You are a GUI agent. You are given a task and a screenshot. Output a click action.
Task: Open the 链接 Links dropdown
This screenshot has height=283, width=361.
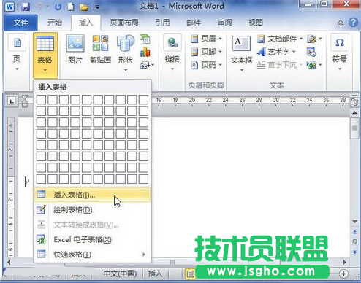172,53
